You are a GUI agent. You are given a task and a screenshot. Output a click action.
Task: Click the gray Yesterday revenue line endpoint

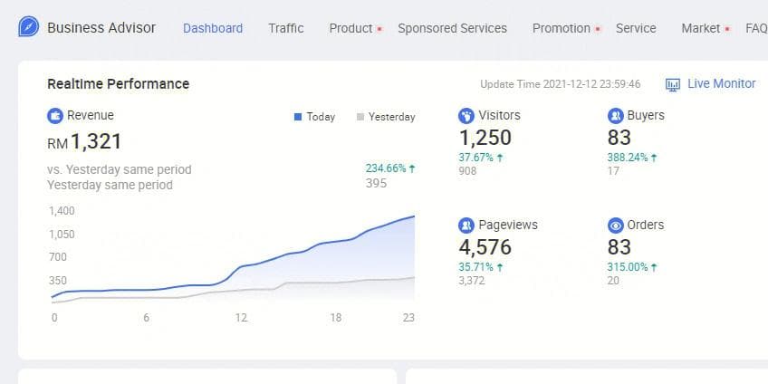[414, 278]
